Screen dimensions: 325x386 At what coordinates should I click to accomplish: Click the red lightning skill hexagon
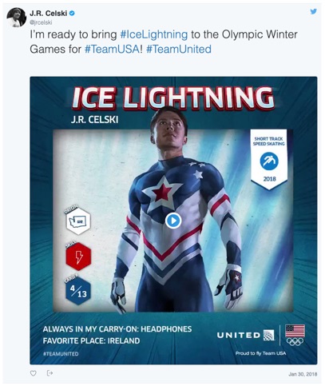coord(78,257)
